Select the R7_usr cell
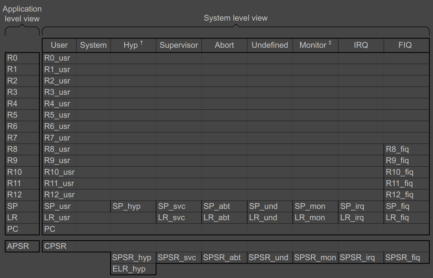This screenshot has height=278, width=433. (59, 138)
